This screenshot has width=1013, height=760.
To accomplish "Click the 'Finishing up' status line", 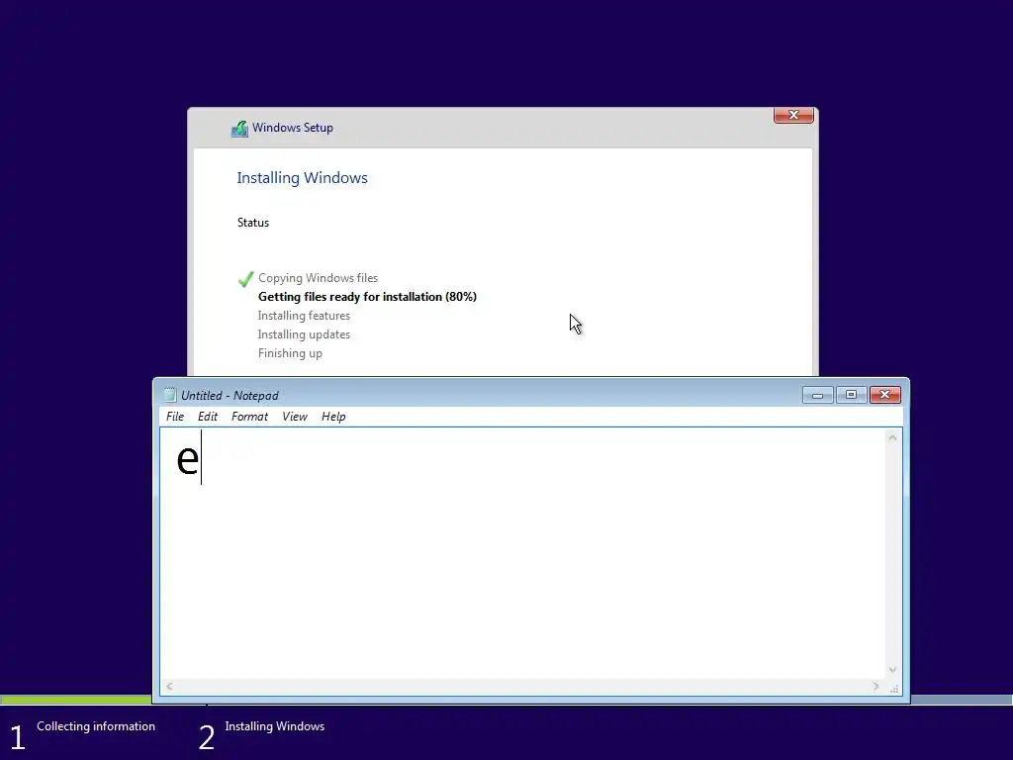I will click(x=290, y=353).
